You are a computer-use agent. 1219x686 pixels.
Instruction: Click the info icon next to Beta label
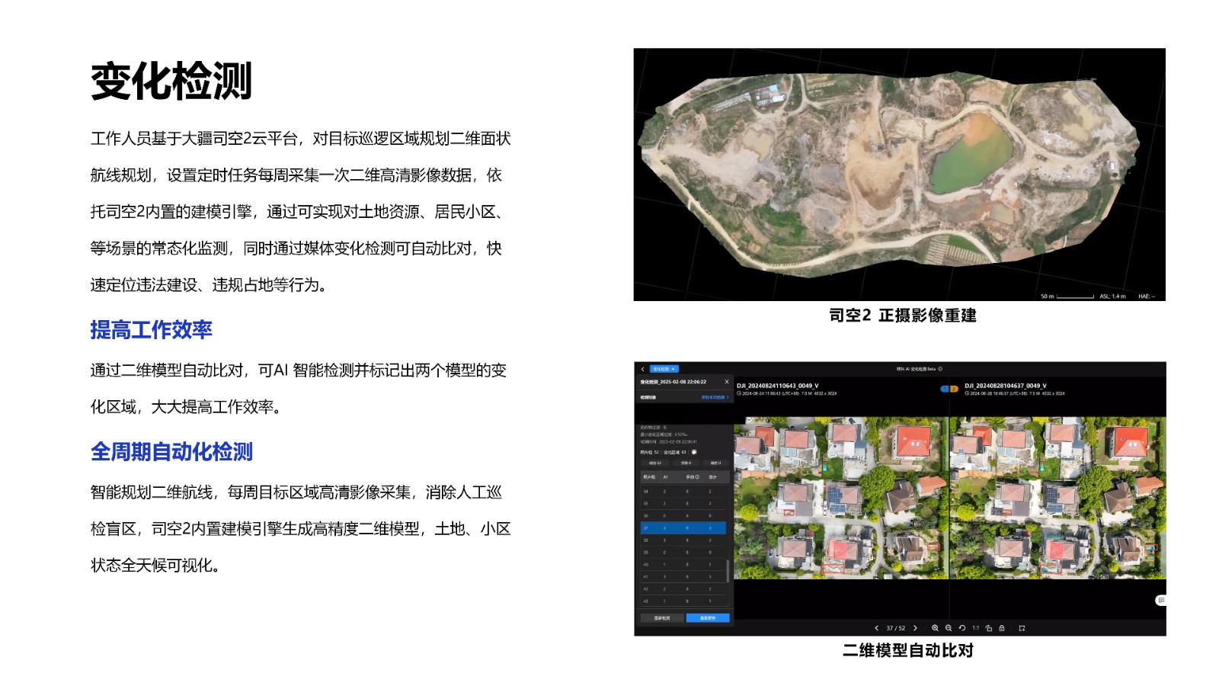click(x=940, y=369)
